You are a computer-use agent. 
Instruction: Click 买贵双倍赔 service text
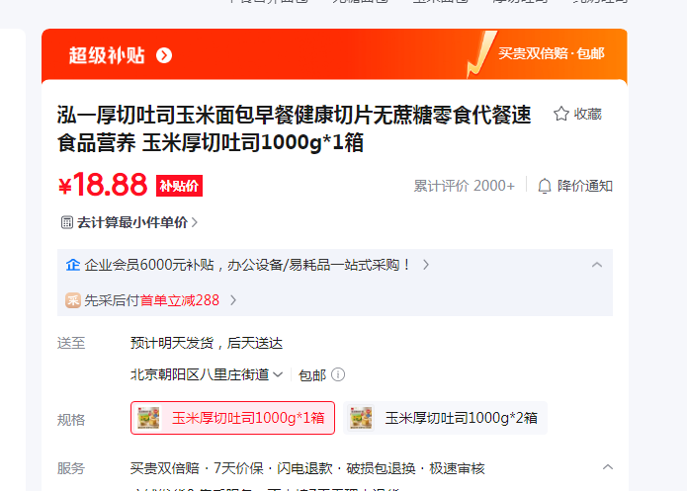tap(165, 468)
